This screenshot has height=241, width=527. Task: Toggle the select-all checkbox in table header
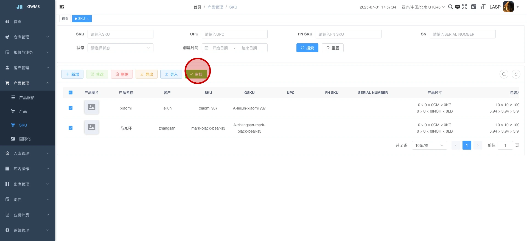click(71, 93)
